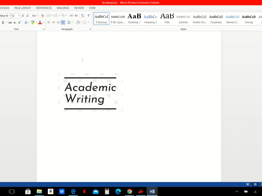This screenshot has width=262, height=196.
Task: Open Task View on the taskbar
Action: 12,192
